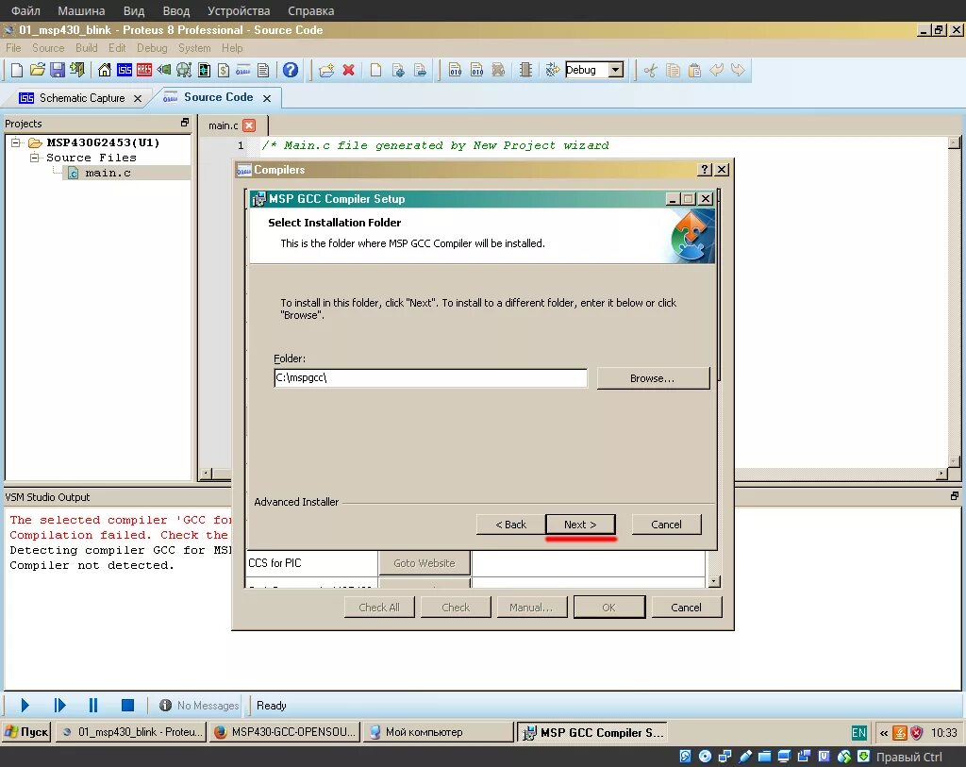Open the System menu
The width and height of the screenshot is (966, 767).
tap(194, 48)
